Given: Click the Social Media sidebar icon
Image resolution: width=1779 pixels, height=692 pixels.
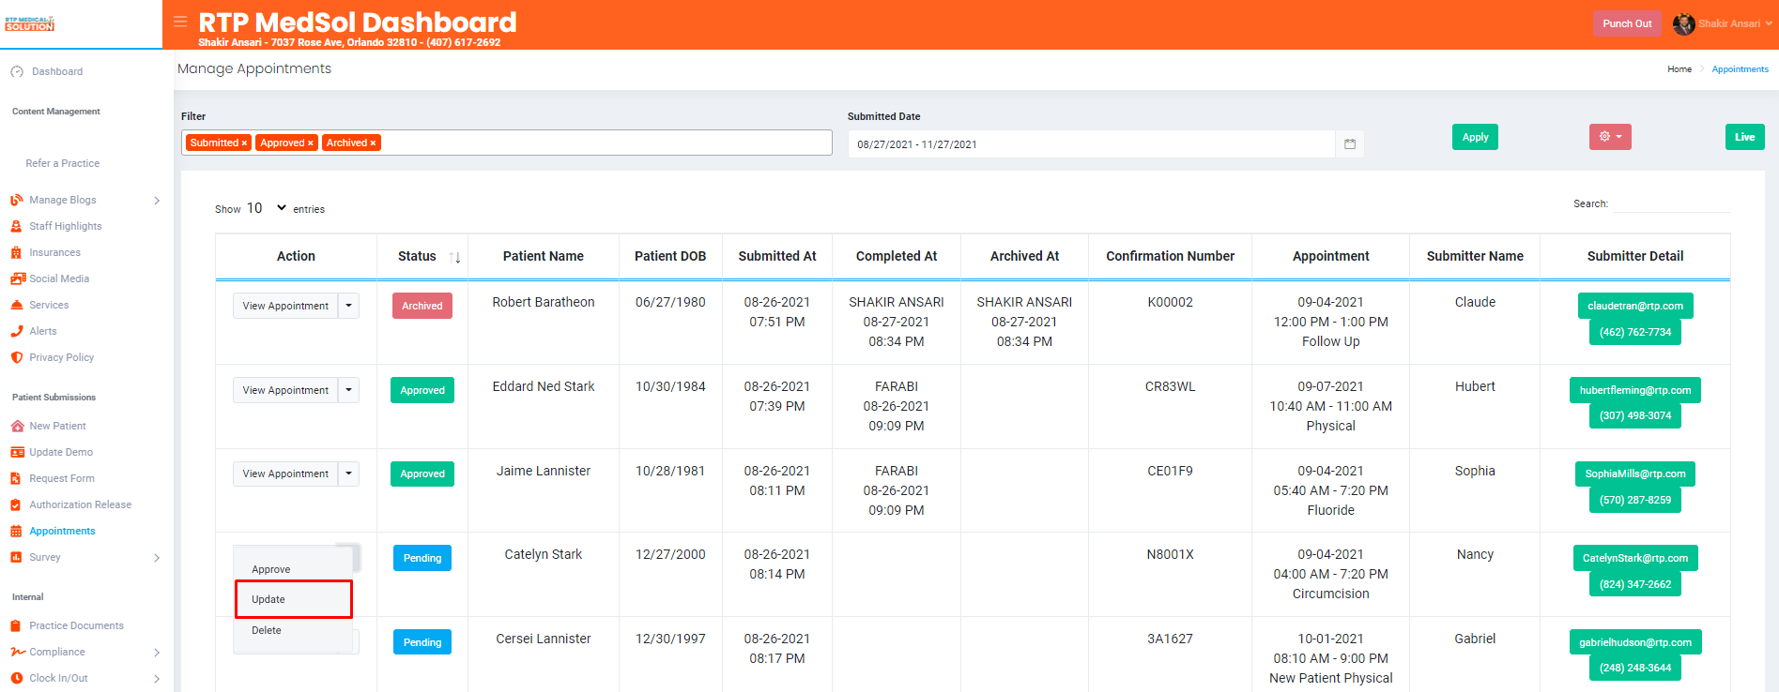Looking at the screenshot, I should point(18,278).
